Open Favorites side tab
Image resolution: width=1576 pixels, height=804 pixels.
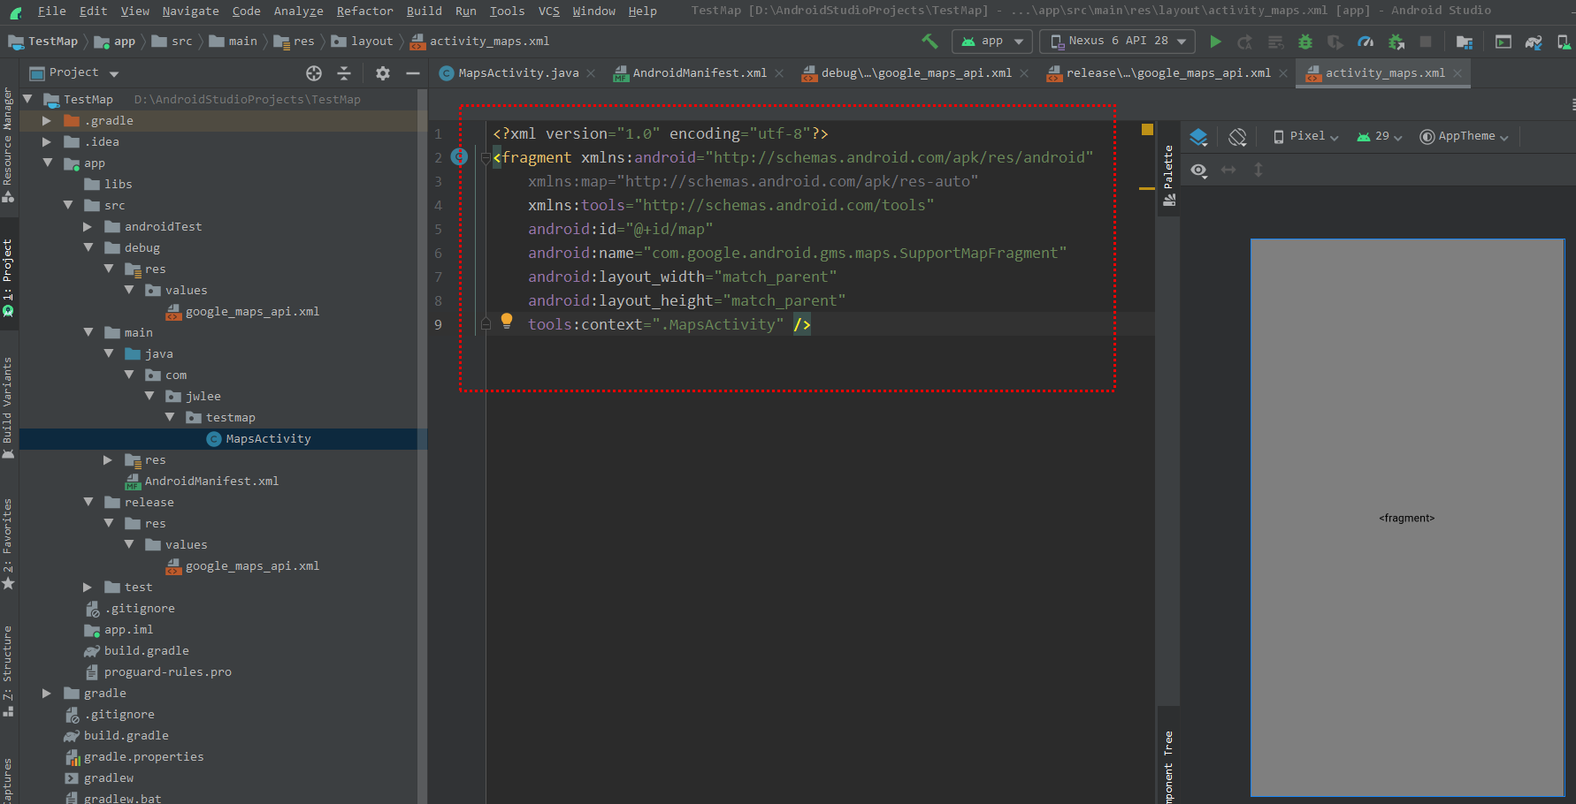click(8, 542)
